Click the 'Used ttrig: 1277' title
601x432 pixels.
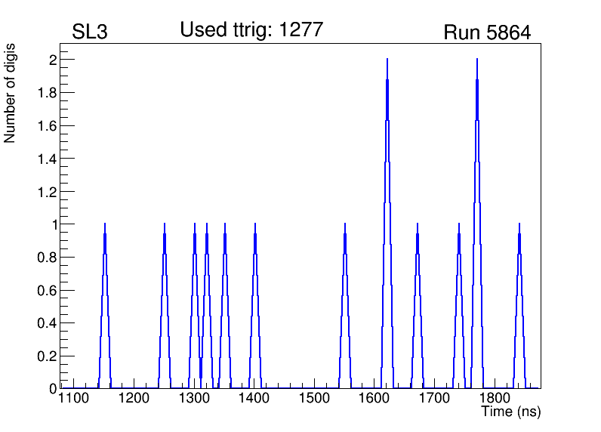(251, 30)
